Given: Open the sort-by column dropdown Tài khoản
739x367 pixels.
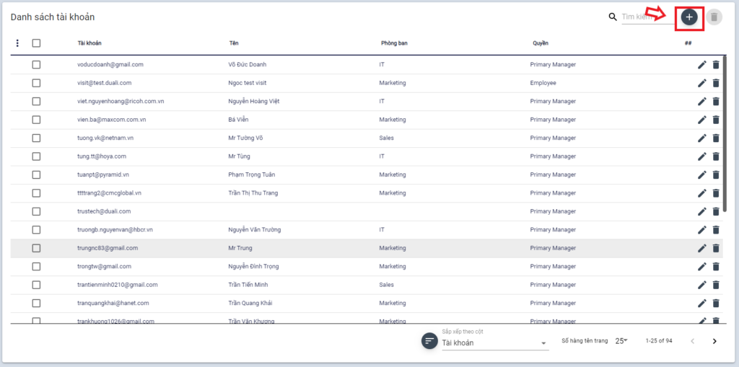Looking at the screenshot, I should pyautogui.click(x=494, y=343).
